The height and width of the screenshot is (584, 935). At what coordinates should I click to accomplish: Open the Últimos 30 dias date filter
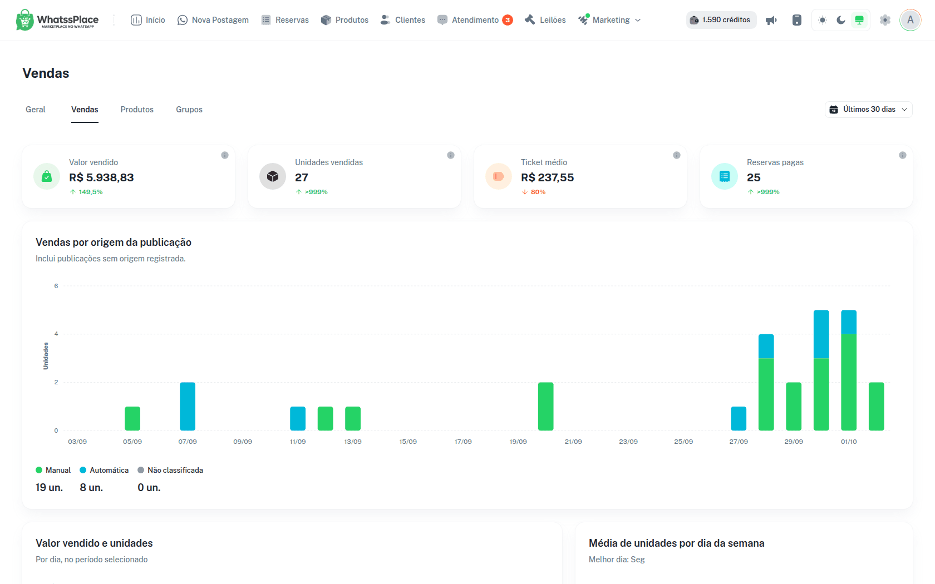pyautogui.click(x=869, y=110)
